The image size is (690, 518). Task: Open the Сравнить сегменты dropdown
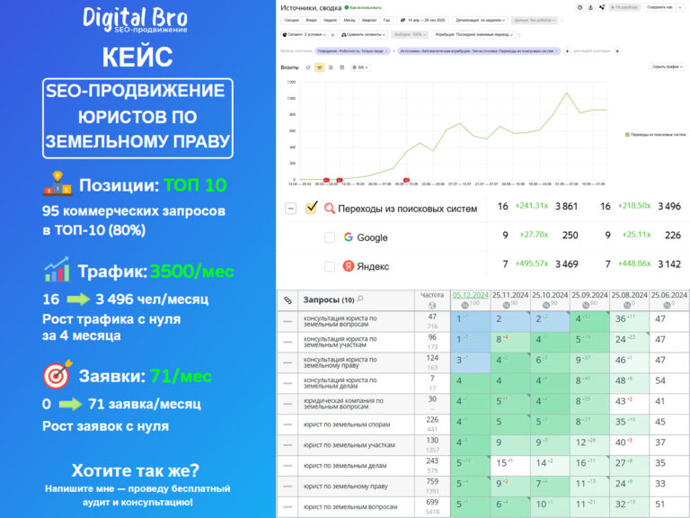[x=364, y=35]
